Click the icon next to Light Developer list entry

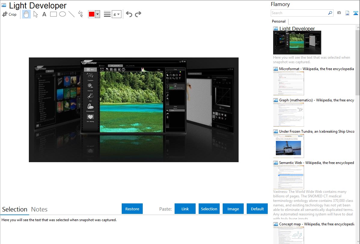click(276, 29)
